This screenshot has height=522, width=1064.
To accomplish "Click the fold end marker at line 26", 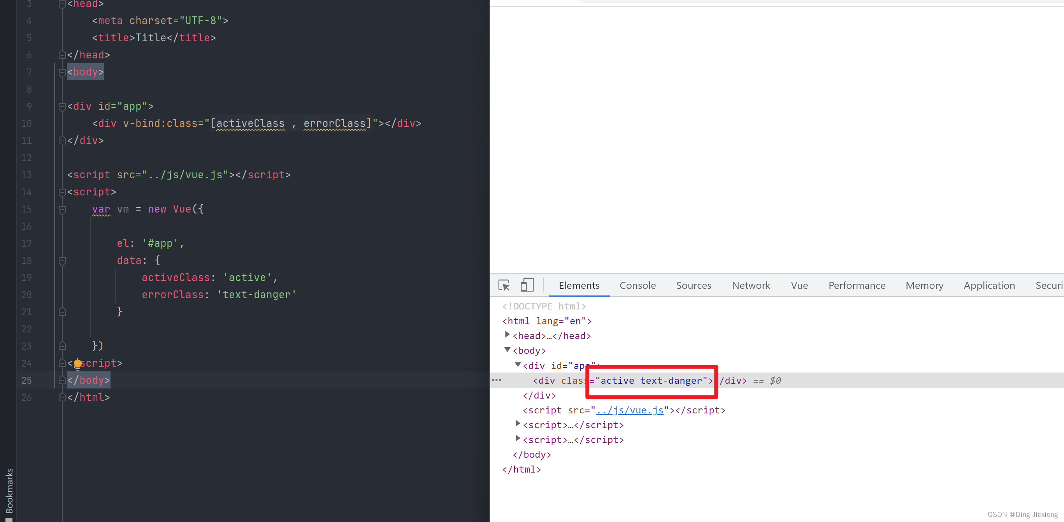I will tap(62, 397).
